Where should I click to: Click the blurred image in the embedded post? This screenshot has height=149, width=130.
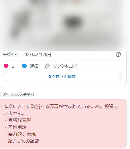click(x=64, y=25)
